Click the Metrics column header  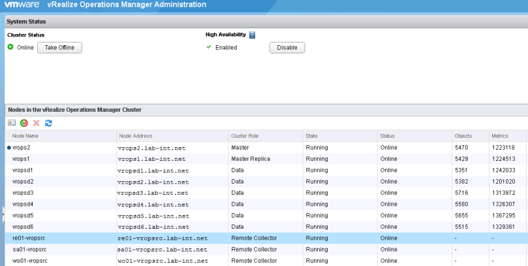click(x=500, y=136)
